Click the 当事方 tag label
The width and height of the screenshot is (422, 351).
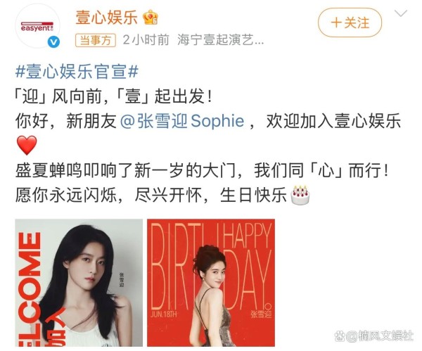click(x=96, y=40)
